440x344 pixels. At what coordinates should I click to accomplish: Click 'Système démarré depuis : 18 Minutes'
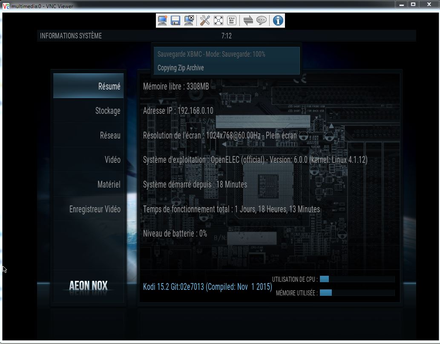click(195, 185)
